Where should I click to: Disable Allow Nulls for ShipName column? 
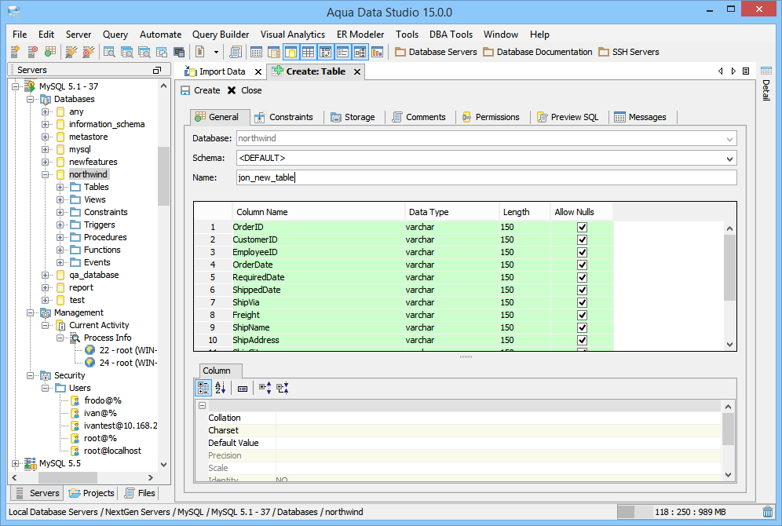coord(582,327)
